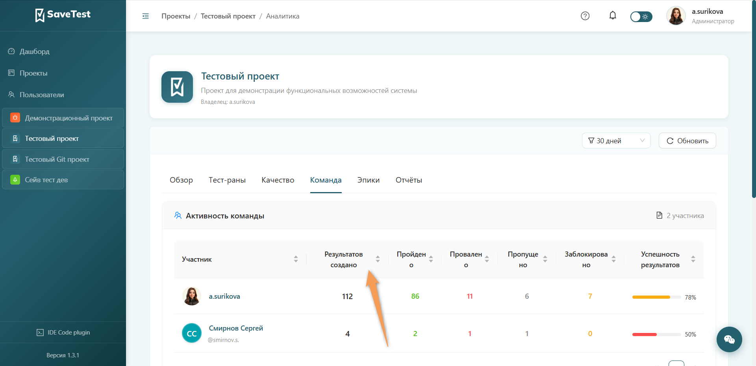Click the Проекты icon in sidebar
The image size is (756, 366).
point(11,73)
